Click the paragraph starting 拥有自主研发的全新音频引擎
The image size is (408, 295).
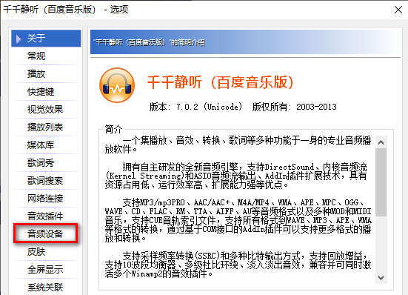click(x=236, y=176)
